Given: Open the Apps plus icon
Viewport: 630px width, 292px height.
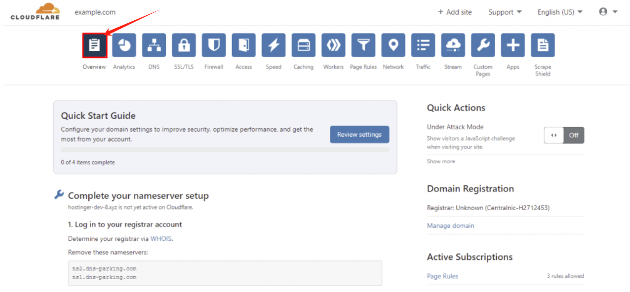Looking at the screenshot, I should (513, 45).
